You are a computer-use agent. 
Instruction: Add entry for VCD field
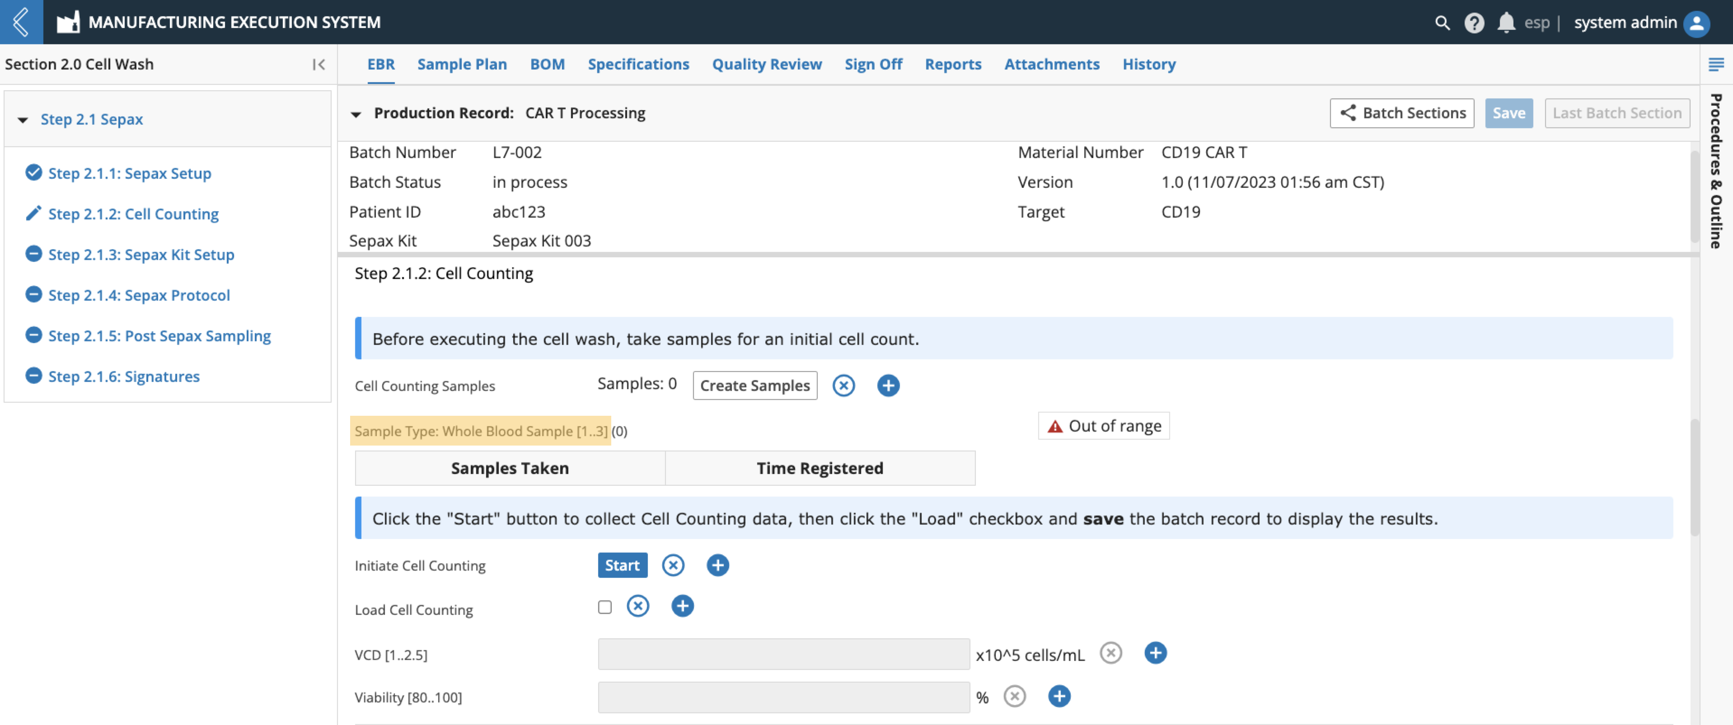point(1155,653)
